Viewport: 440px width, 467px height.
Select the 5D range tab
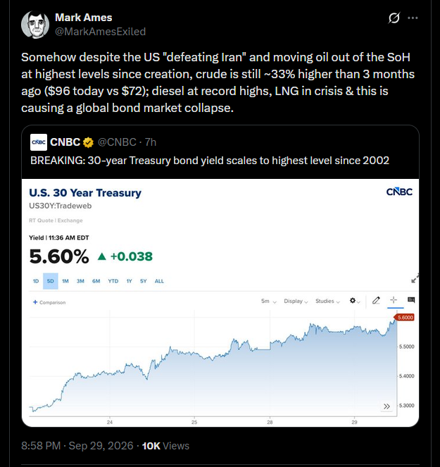[51, 281]
